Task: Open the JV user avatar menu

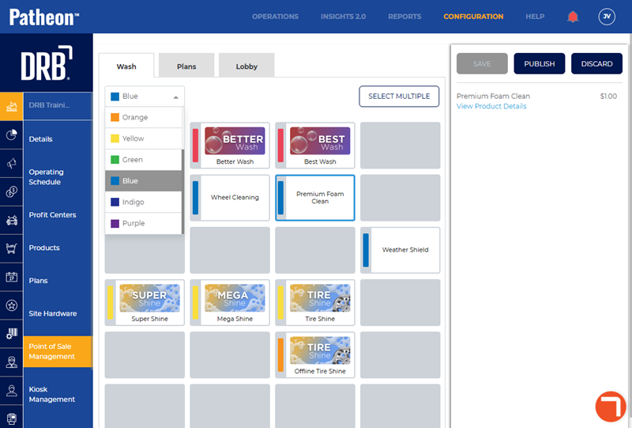Action: coord(606,17)
